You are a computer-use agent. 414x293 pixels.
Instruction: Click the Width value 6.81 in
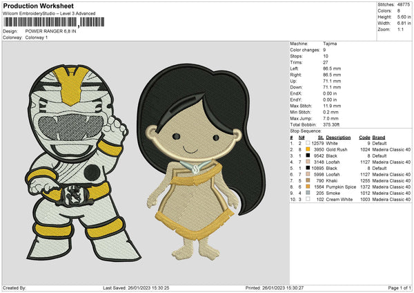[x=404, y=23]
